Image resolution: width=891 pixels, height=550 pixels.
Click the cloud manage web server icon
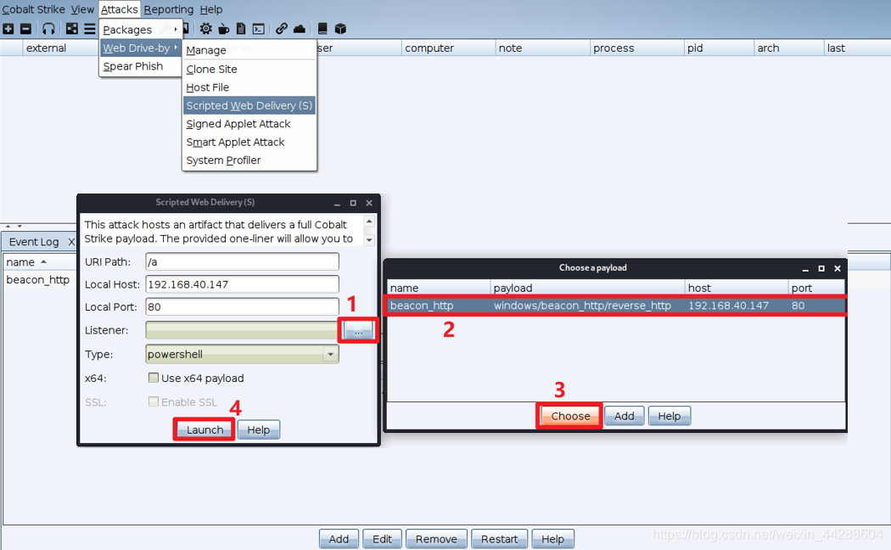tap(300, 29)
